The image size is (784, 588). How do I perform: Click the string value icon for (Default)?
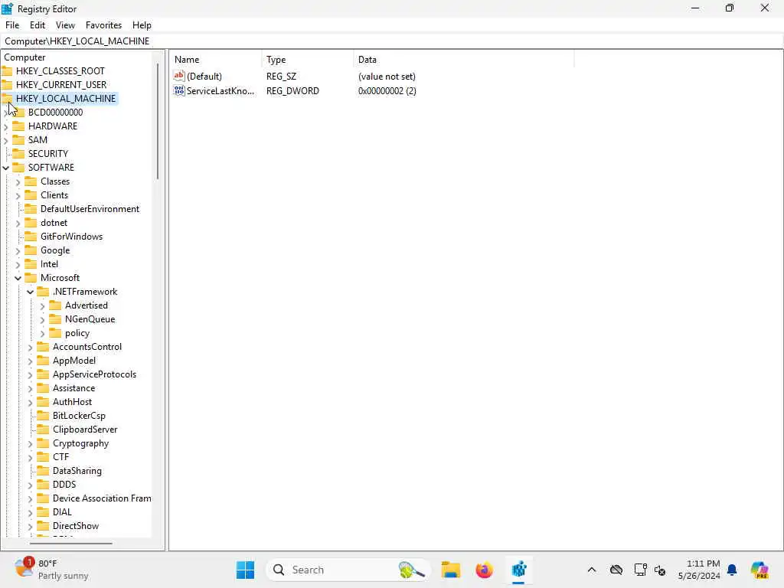pos(179,76)
